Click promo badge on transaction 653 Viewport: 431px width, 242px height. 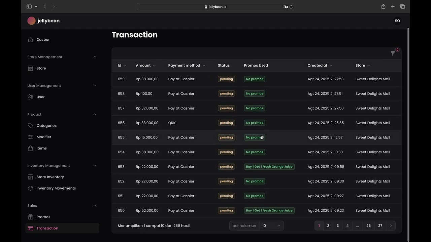tap(269, 167)
